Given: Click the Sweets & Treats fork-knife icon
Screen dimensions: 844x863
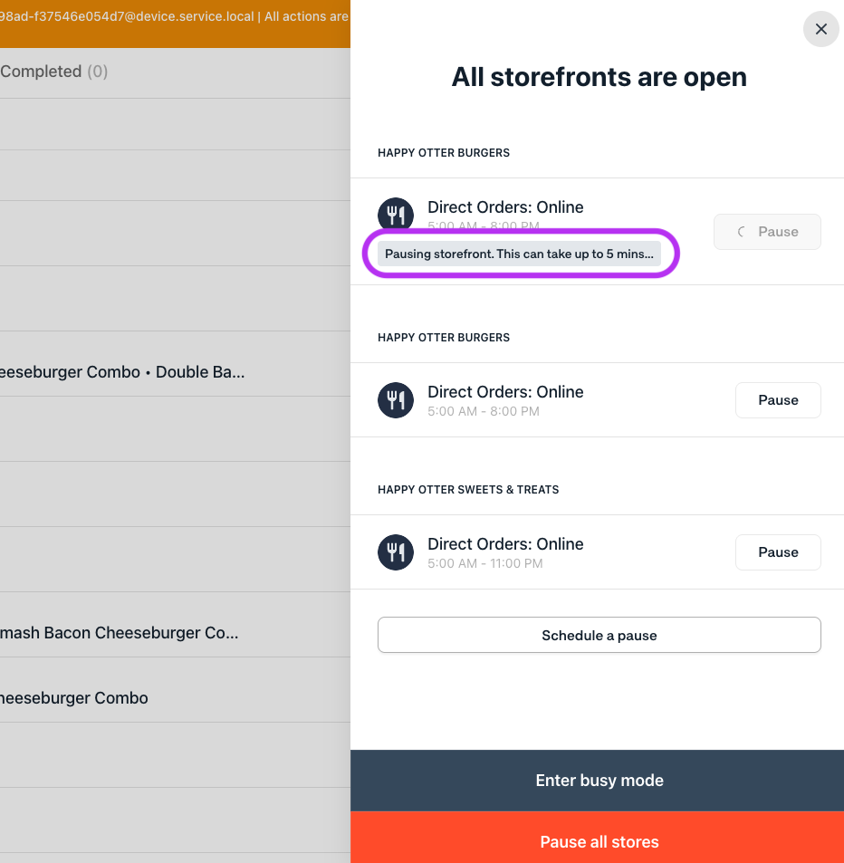Looking at the screenshot, I should tap(395, 552).
